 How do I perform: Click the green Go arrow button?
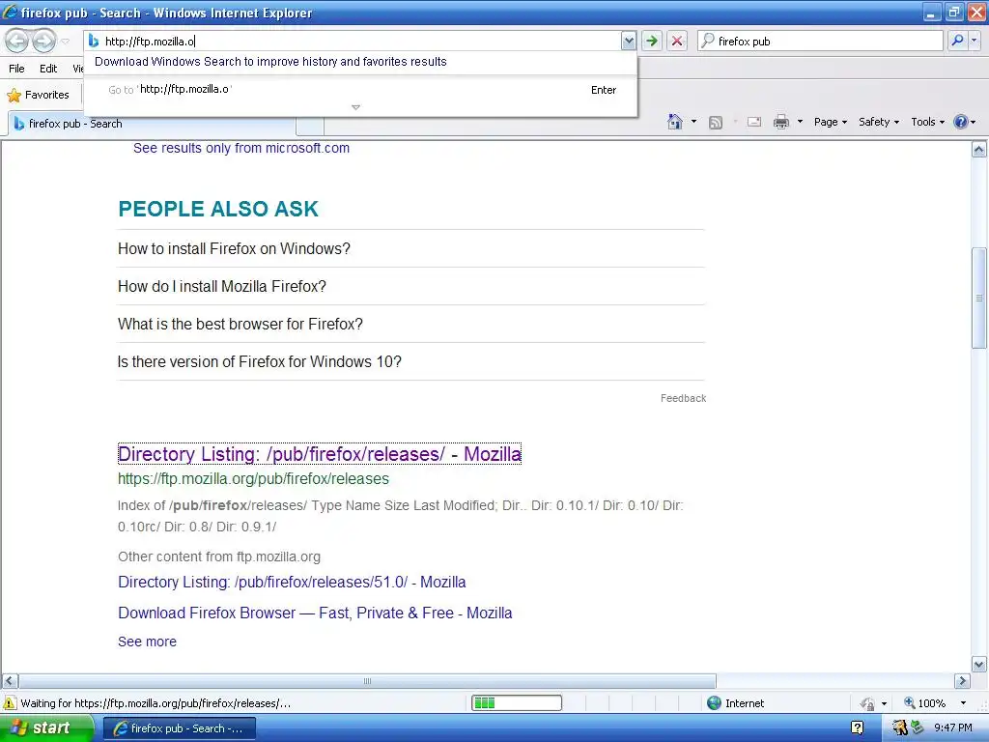(652, 41)
